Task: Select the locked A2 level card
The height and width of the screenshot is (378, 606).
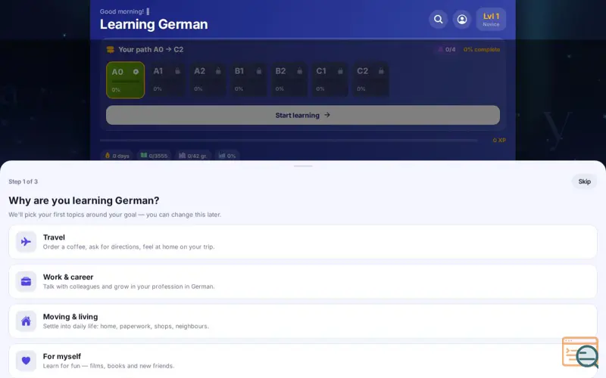Action: tap(208, 79)
